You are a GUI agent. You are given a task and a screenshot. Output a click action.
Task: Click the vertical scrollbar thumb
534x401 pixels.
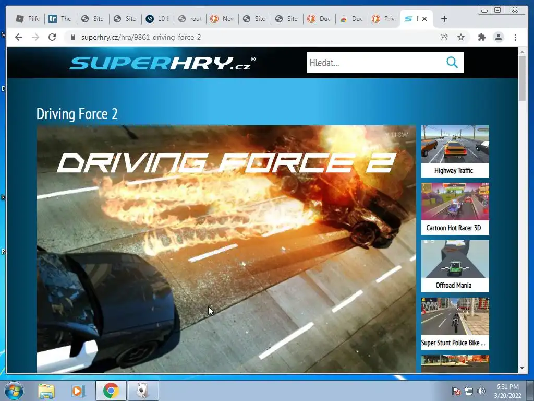click(522, 78)
